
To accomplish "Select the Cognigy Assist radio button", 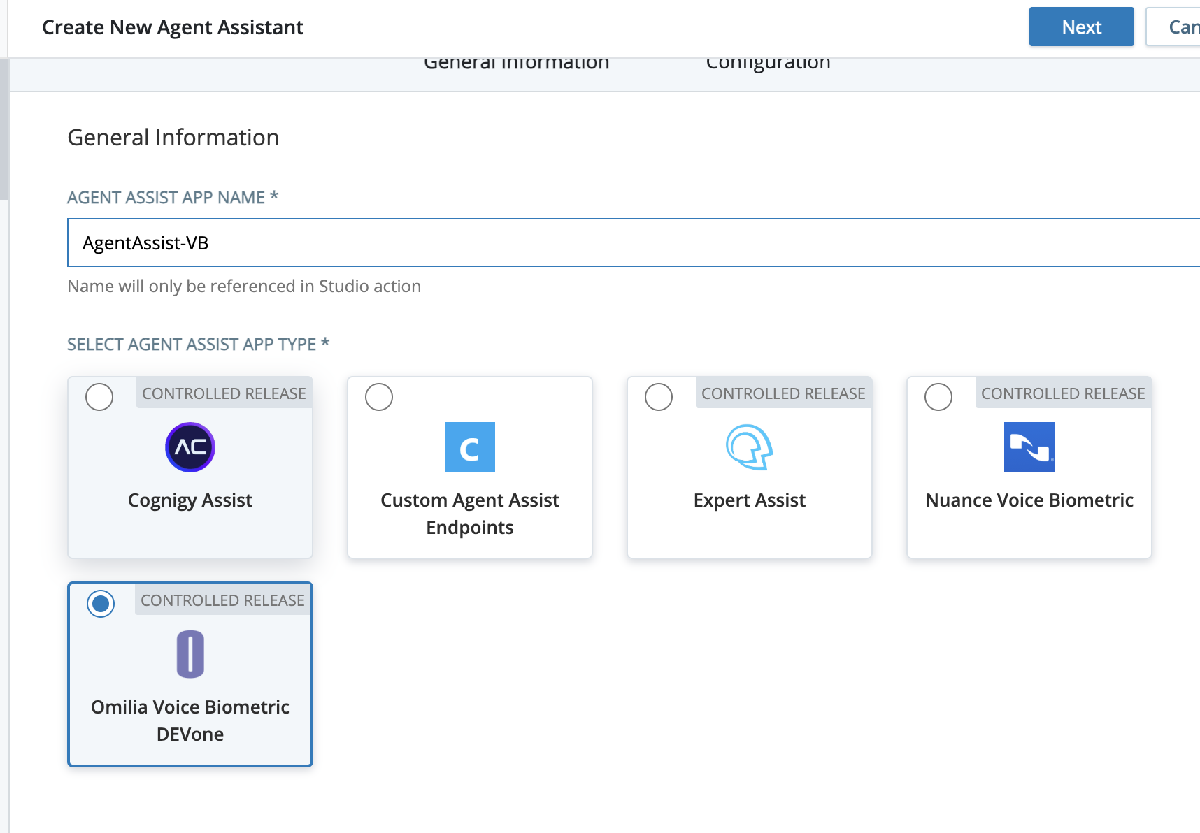I will [x=99, y=397].
